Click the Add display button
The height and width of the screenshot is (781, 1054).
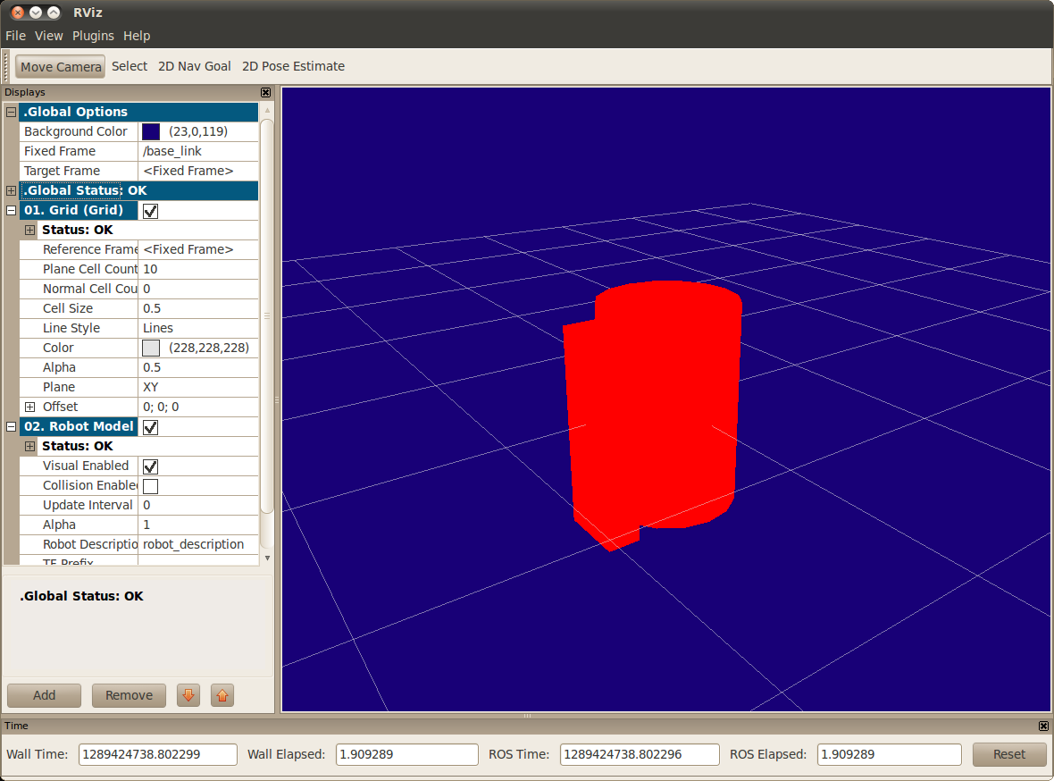pyautogui.click(x=45, y=695)
